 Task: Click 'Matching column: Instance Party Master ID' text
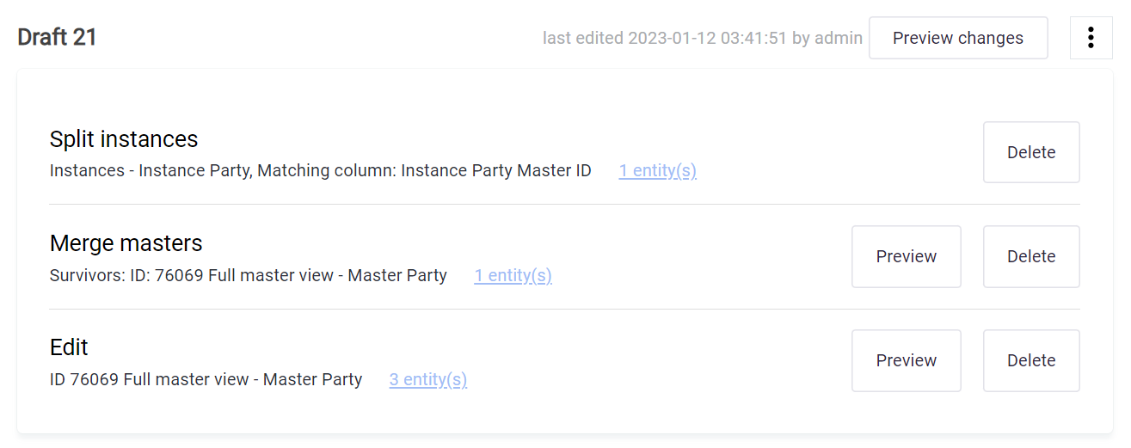(x=425, y=171)
